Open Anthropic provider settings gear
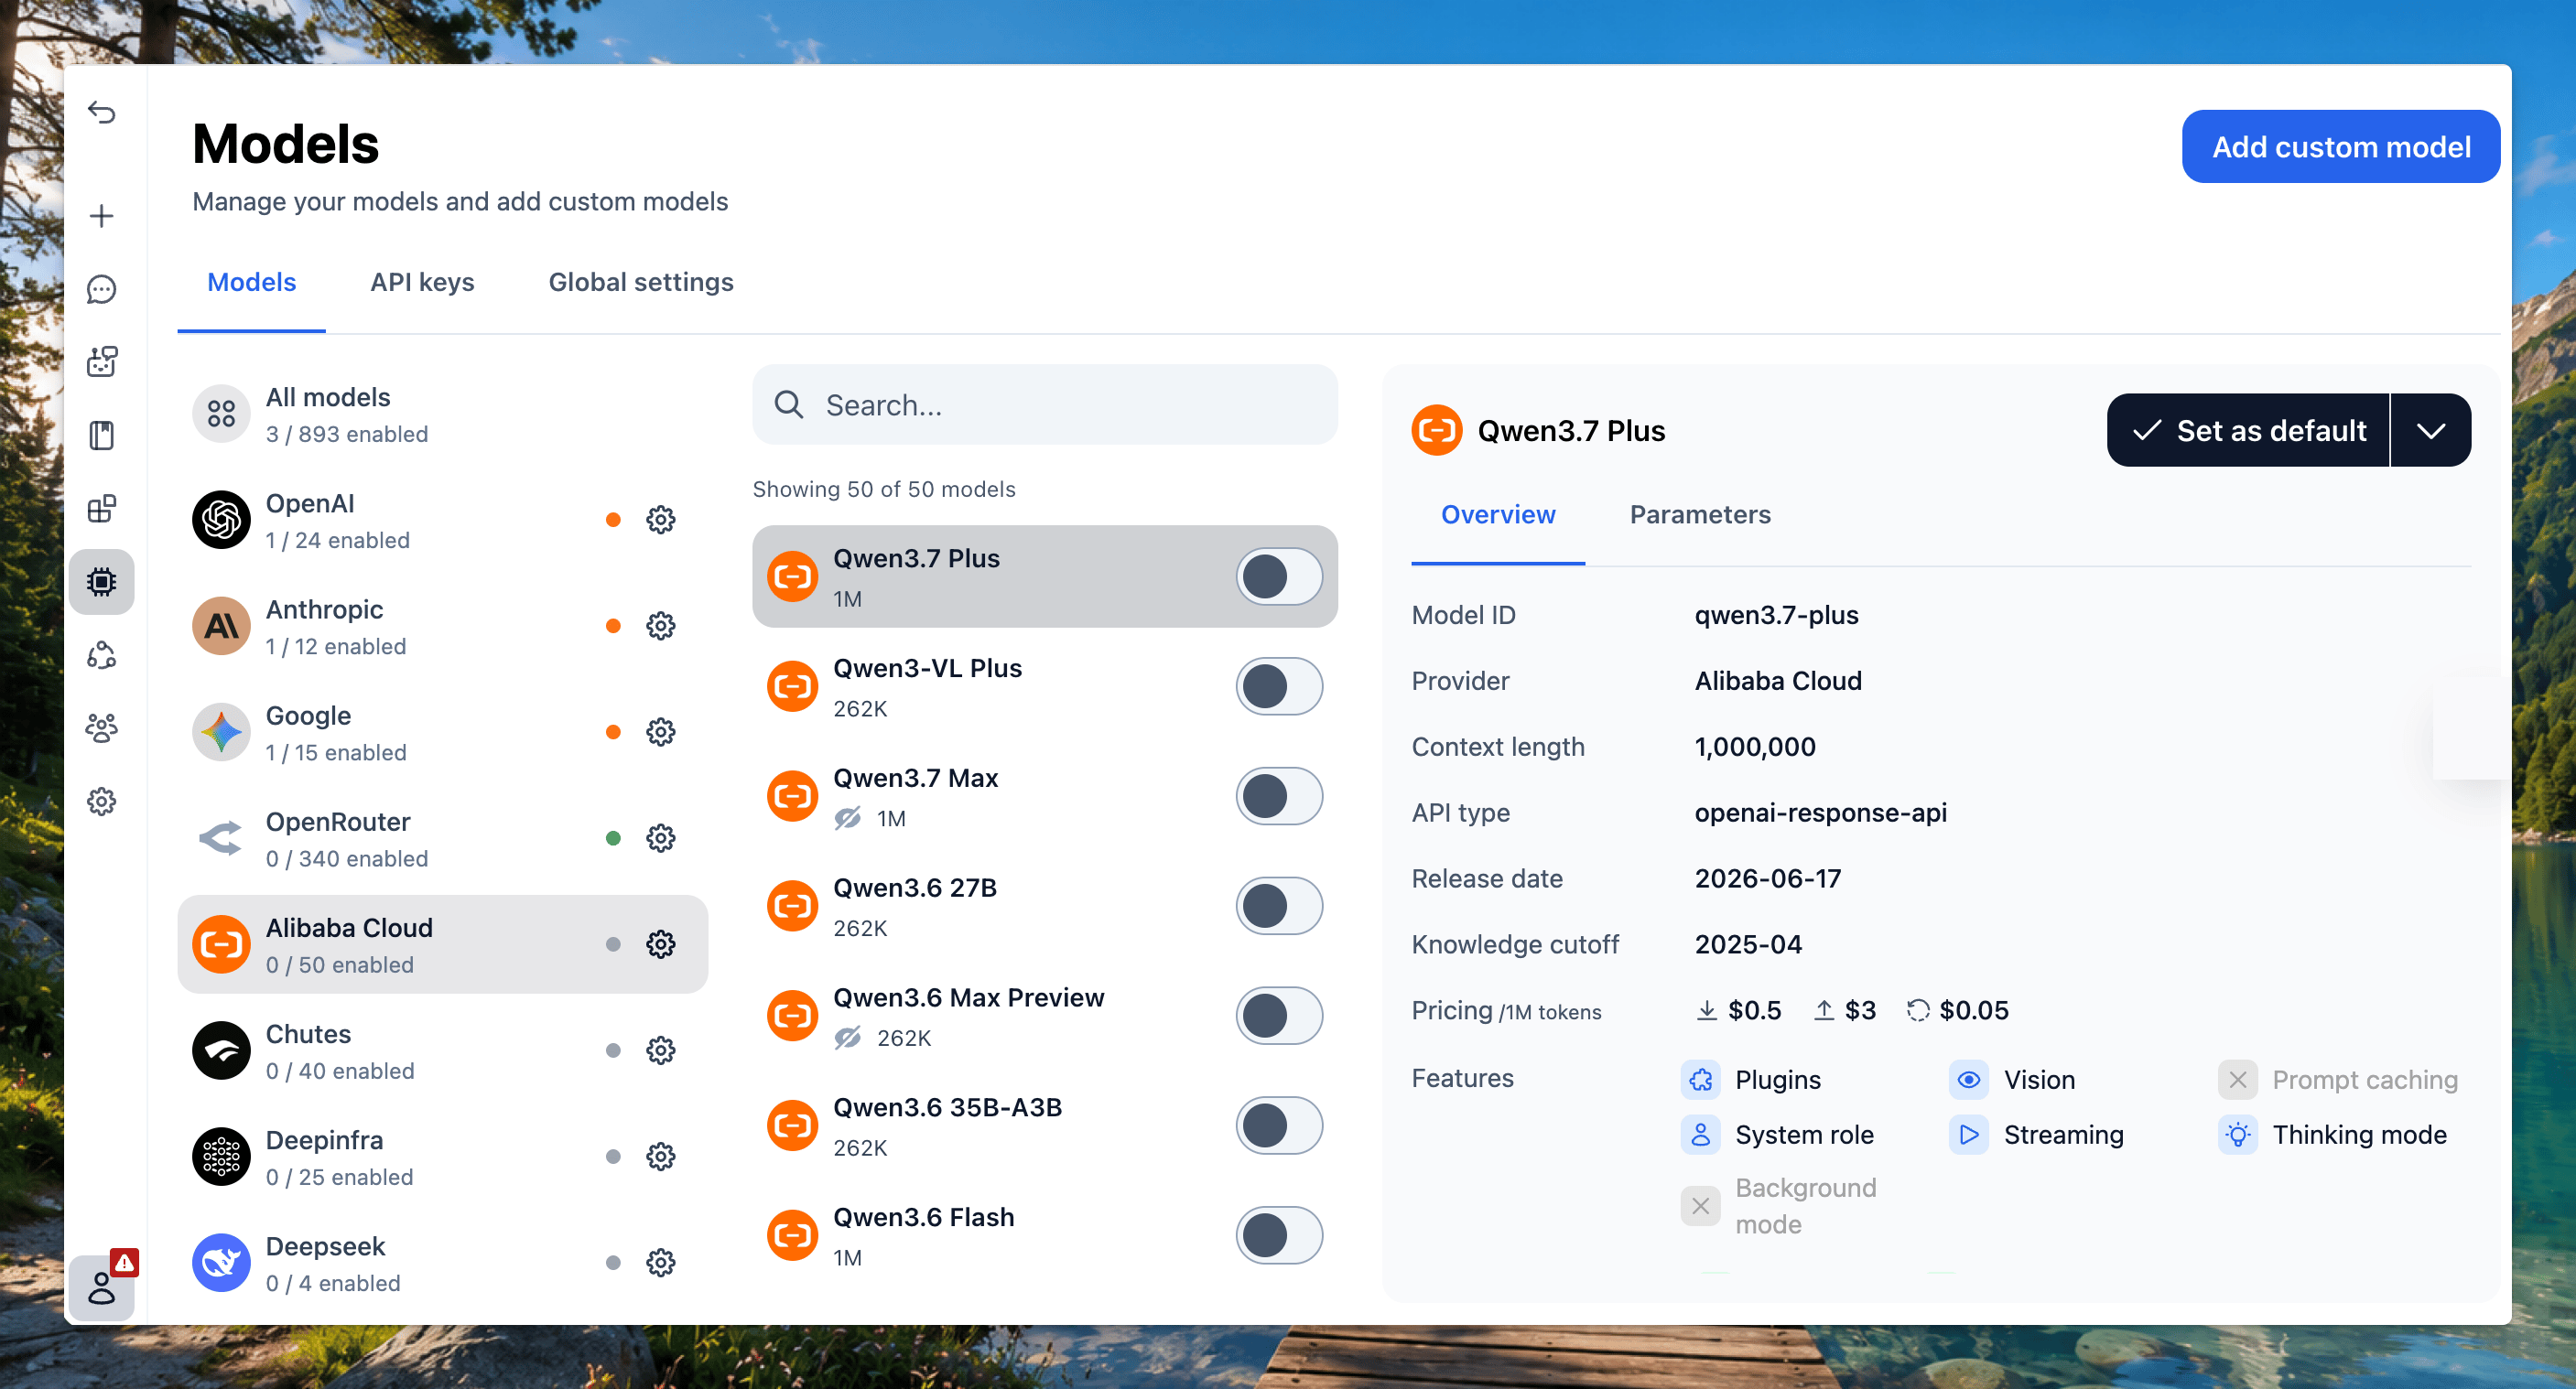This screenshot has height=1389, width=2576. point(660,626)
